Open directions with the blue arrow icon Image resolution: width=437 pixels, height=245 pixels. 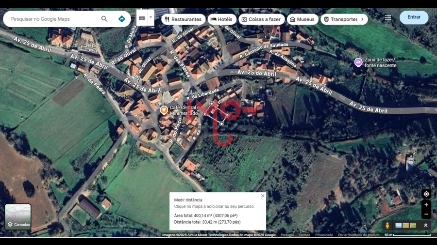tap(122, 19)
